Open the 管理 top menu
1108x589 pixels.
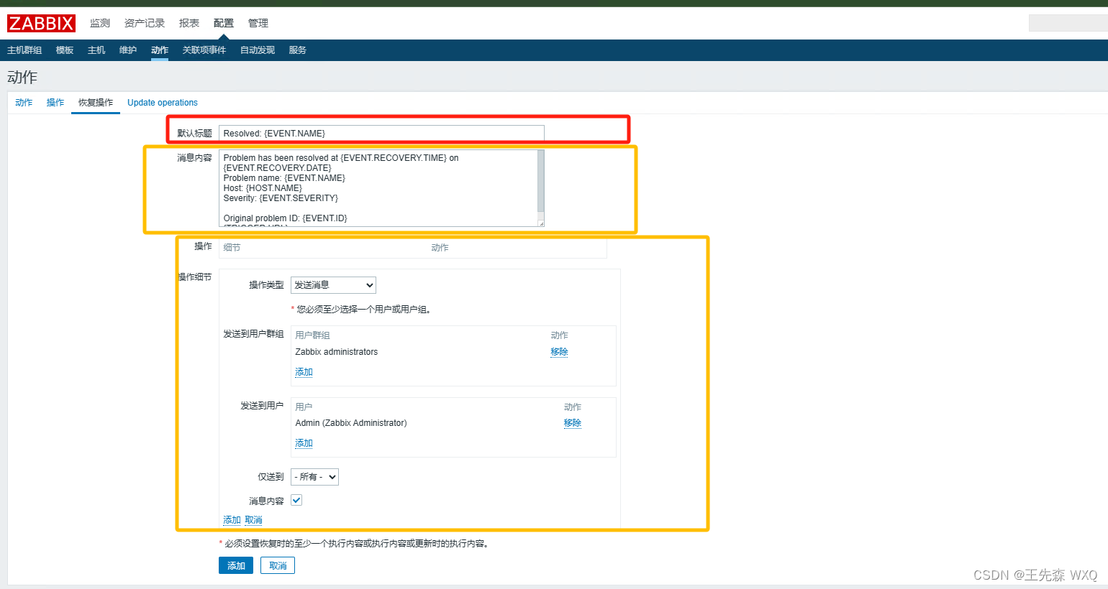click(258, 23)
